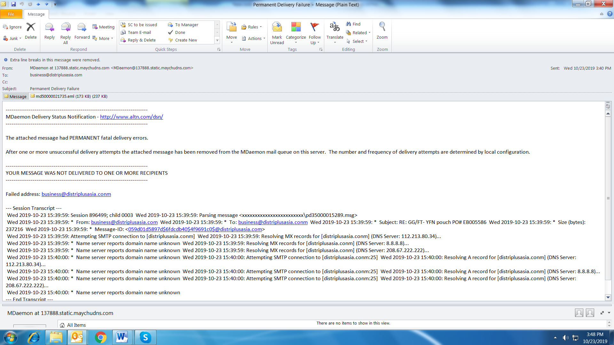The height and width of the screenshot is (345, 614).
Task: Click the From business@distriplusasia.com link
Action: tap(124, 222)
